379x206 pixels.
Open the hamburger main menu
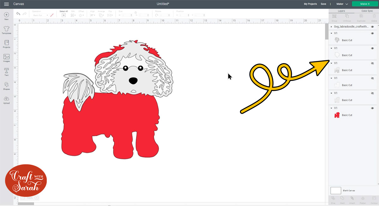tap(6, 4)
